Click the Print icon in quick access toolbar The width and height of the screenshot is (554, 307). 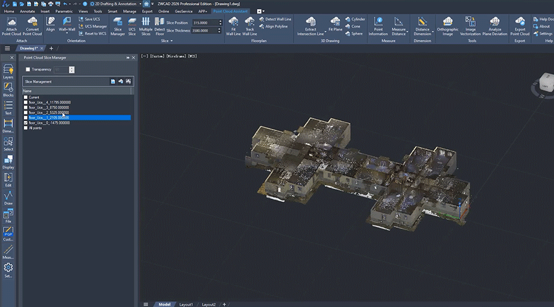tap(50, 4)
